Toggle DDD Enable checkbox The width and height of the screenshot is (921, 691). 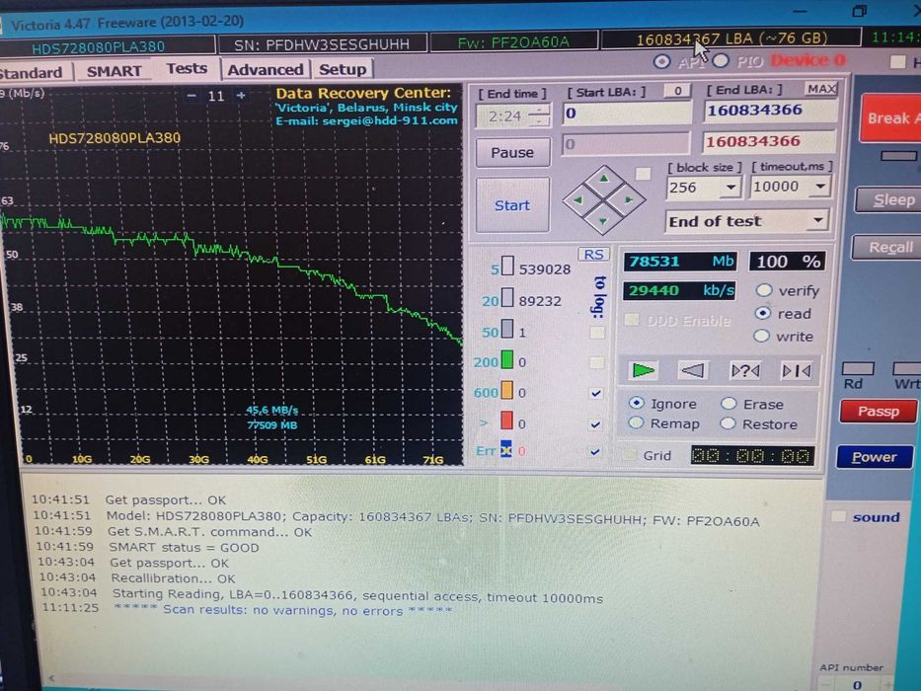point(632,320)
